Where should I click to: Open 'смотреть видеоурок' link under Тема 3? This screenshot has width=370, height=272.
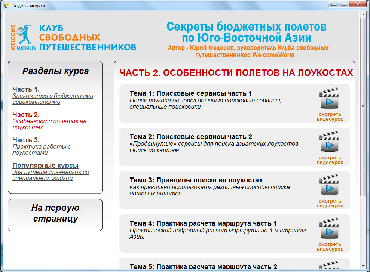click(x=330, y=203)
